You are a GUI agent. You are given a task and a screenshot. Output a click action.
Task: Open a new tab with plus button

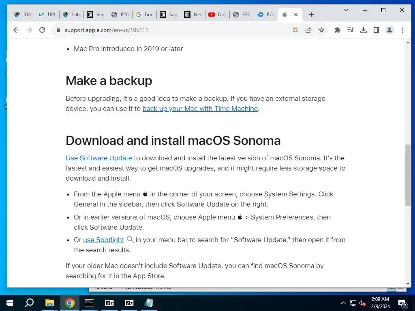pyautogui.click(x=311, y=15)
